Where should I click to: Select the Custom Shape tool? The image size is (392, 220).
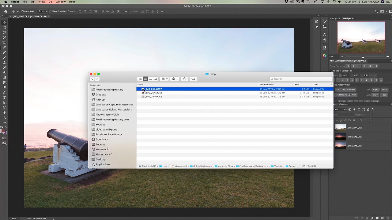tap(4, 107)
